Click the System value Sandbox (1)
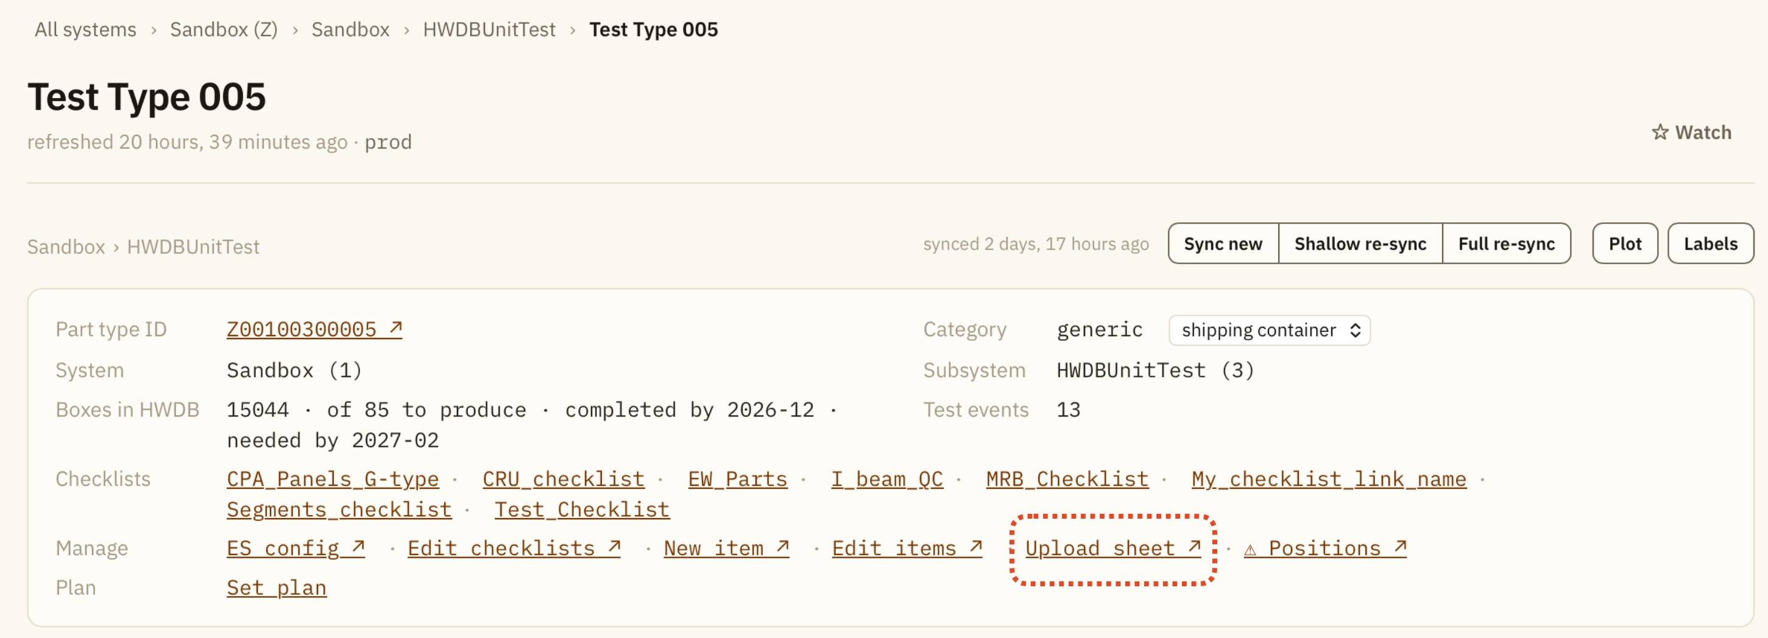 (294, 371)
